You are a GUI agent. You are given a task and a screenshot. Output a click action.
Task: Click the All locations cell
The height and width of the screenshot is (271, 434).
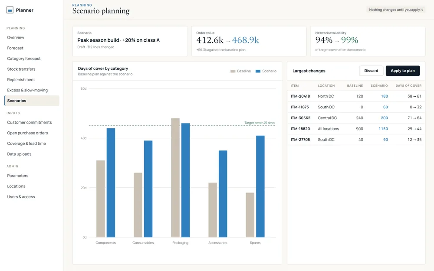point(328,129)
